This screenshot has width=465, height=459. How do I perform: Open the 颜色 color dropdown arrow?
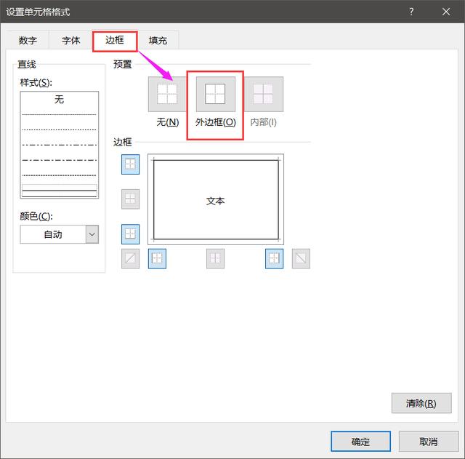[x=92, y=234]
